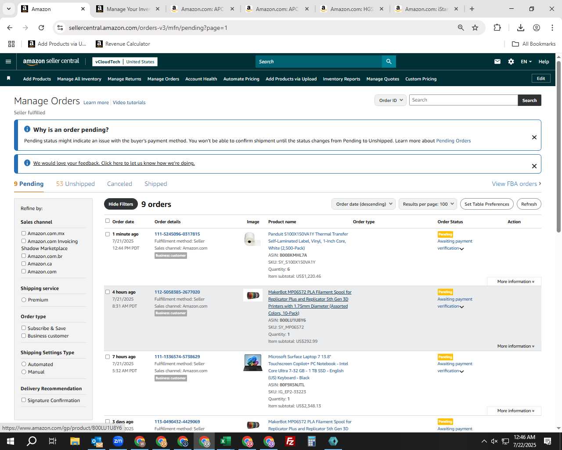Open the Windows notification center icon
Image resolution: width=562 pixels, height=450 pixels.
[x=548, y=441]
